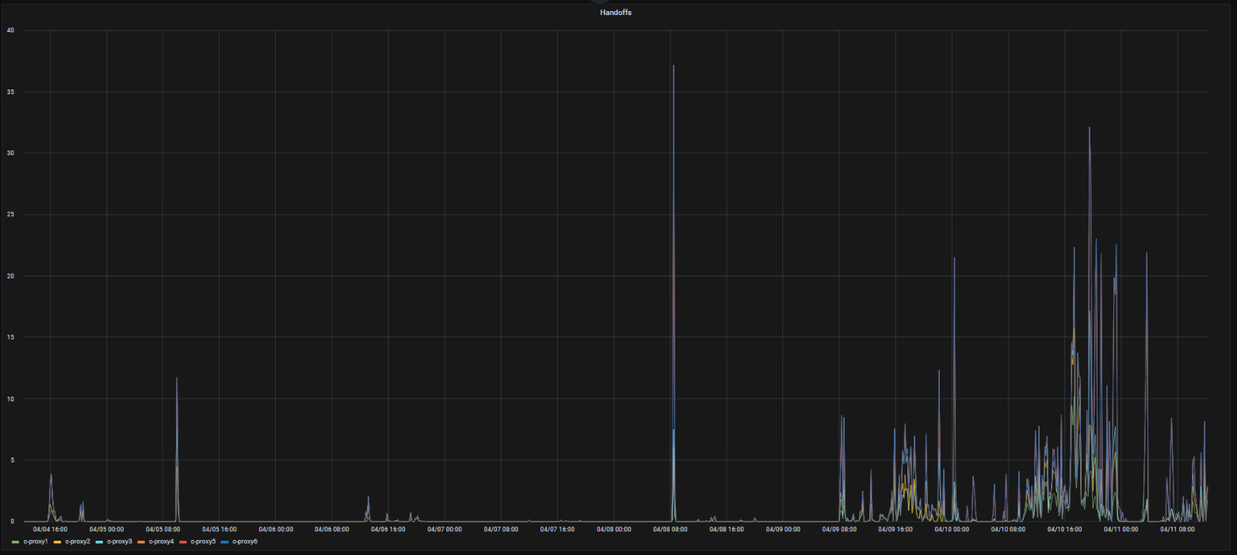Click the yellow c-proxy2 legend color swatch
The width and height of the screenshot is (1237, 555).
[57, 542]
